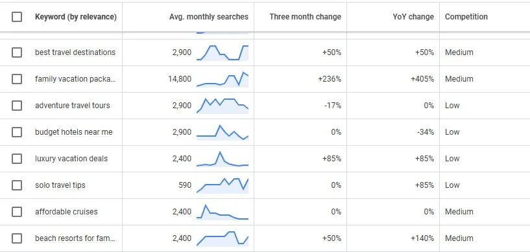This screenshot has height=252, width=530.
Task: Check the family vacation packages row
Action: tap(17, 79)
